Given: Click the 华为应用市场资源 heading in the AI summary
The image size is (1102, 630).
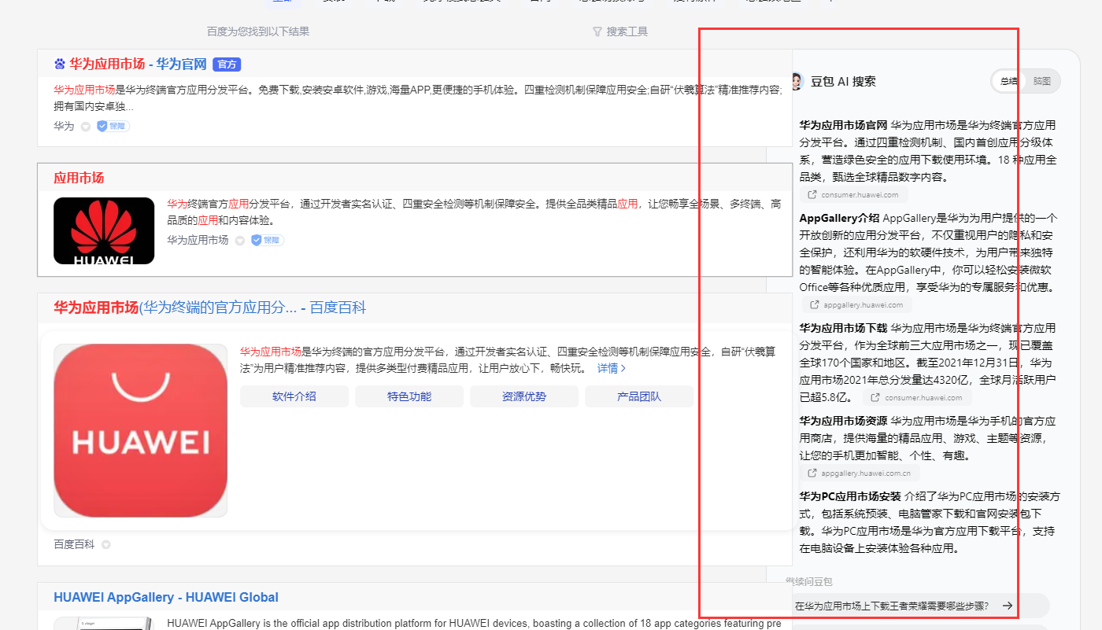Looking at the screenshot, I should 843,421.
